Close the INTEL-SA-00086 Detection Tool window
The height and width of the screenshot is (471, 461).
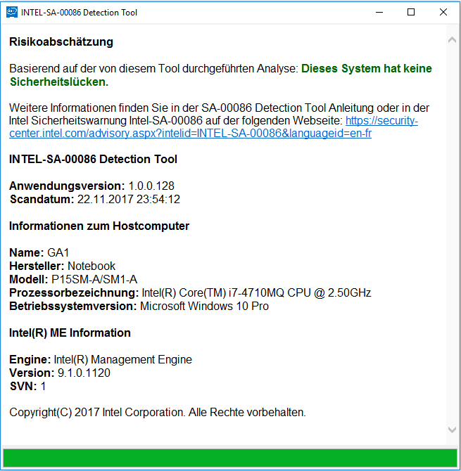tap(443, 13)
